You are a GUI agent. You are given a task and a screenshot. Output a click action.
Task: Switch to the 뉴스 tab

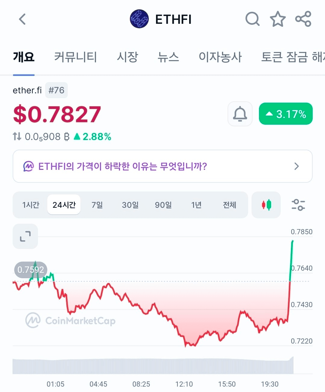tap(168, 57)
